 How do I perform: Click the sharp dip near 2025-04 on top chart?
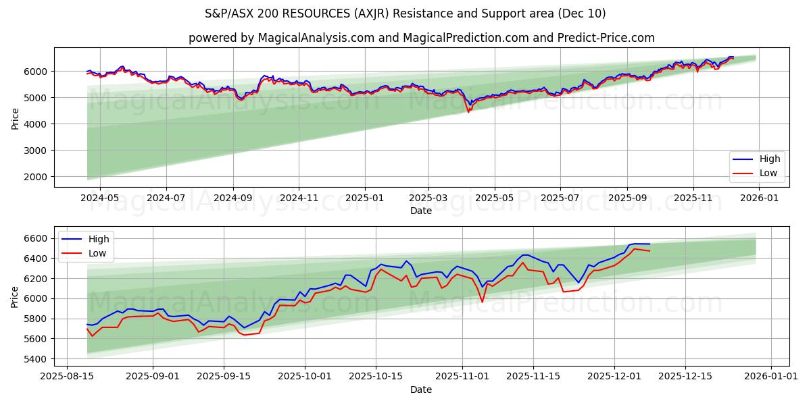pos(469,108)
